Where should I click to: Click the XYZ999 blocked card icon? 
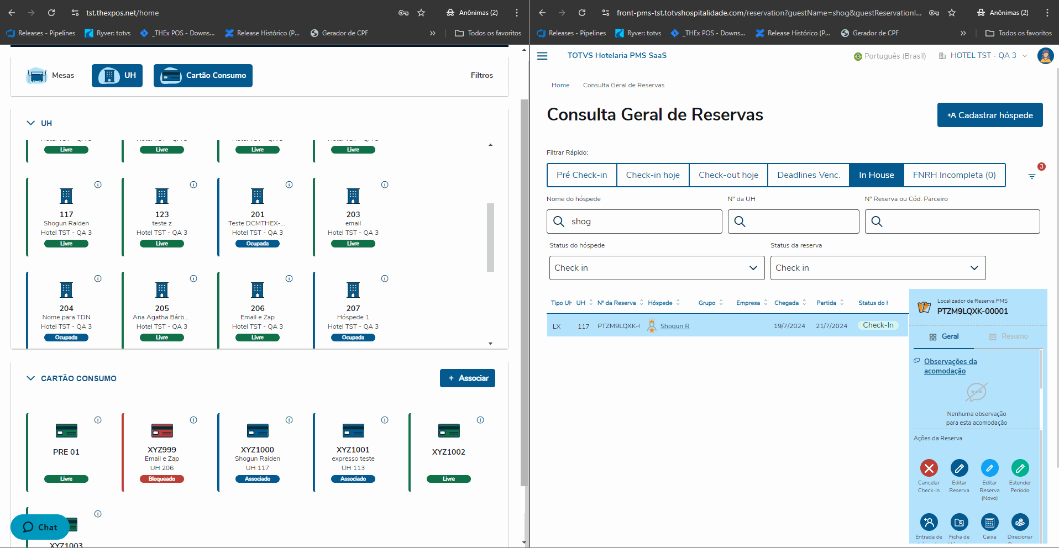tap(162, 430)
